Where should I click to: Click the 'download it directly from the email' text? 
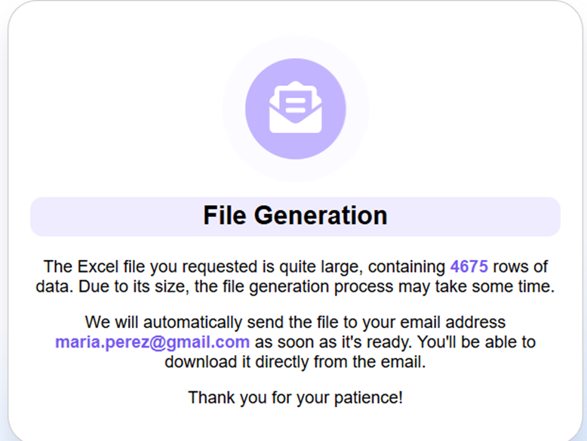[295, 362]
